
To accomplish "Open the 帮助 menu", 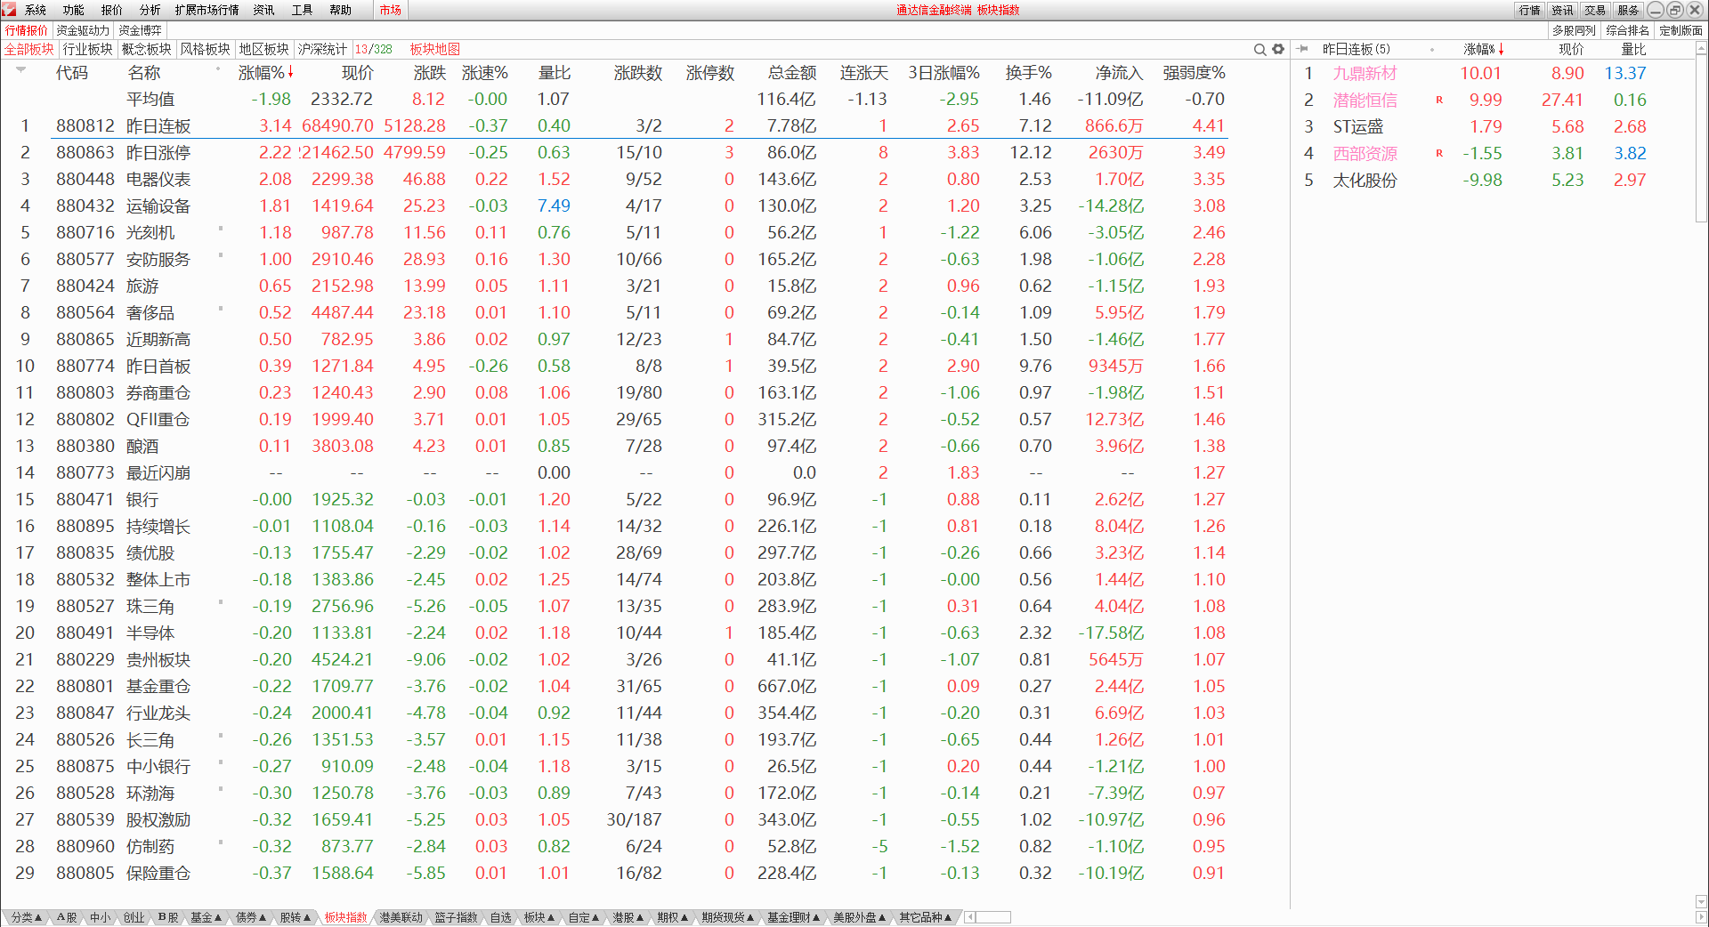I will 341,10.
